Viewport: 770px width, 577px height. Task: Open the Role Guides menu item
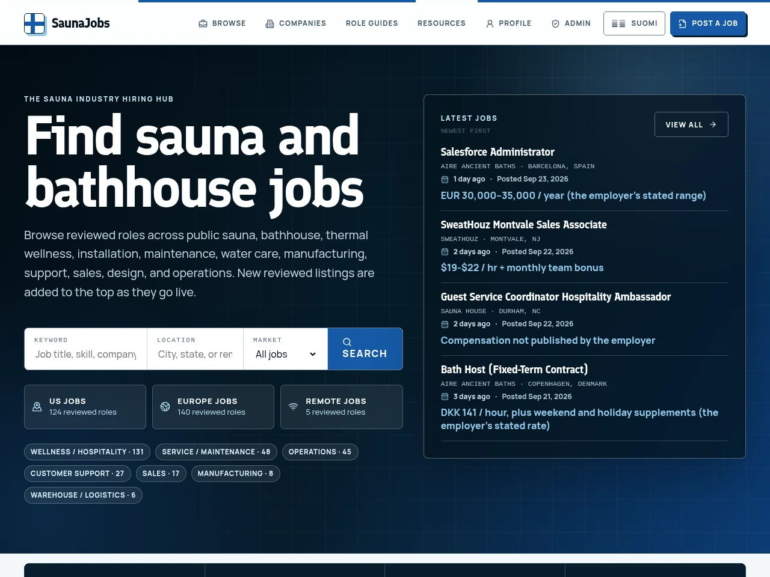point(372,23)
